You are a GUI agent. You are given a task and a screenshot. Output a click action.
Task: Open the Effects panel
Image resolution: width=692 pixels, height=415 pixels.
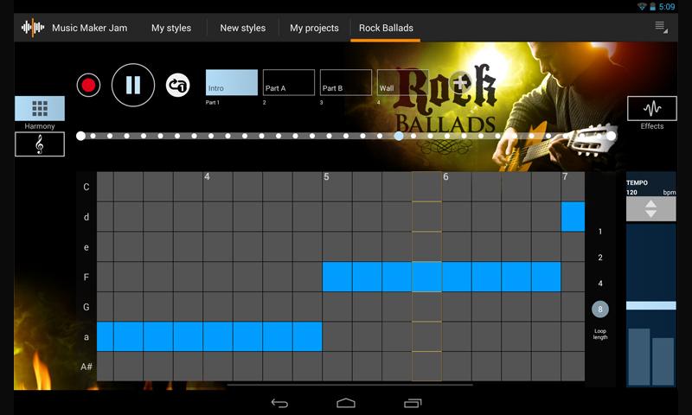652,108
